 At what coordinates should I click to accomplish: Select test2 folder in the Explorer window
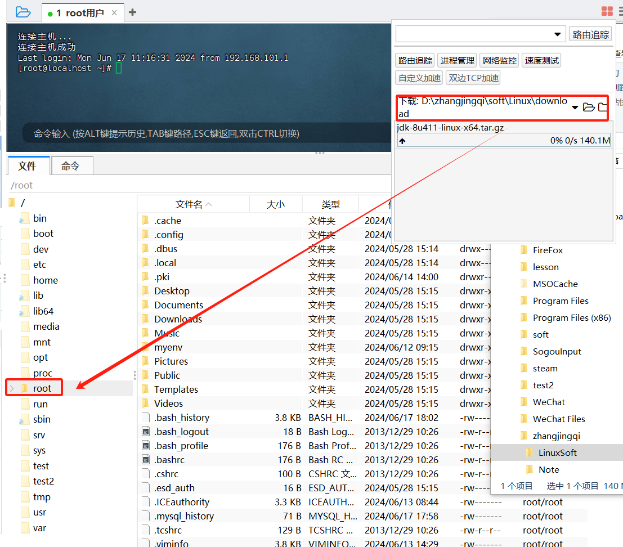543,385
